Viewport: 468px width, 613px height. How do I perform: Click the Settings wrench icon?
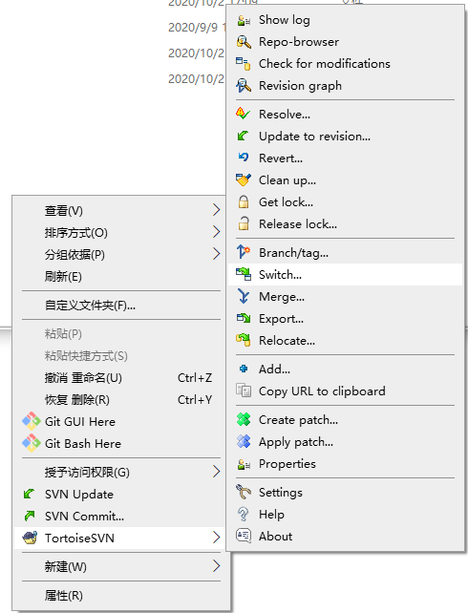244,492
